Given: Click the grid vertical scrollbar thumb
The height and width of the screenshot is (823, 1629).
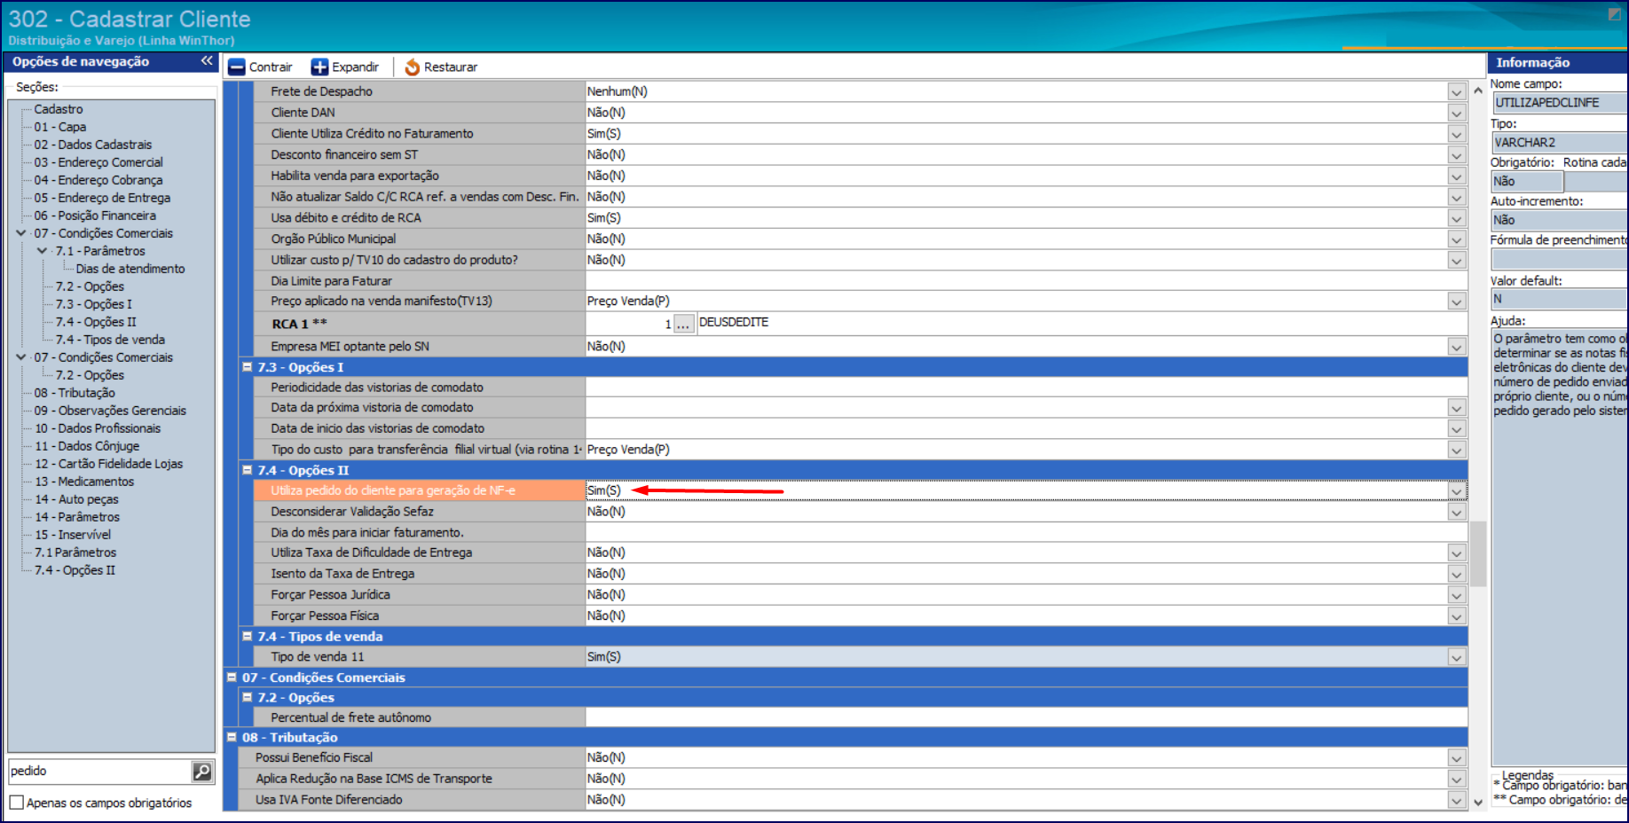Looking at the screenshot, I should point(1477,553).
